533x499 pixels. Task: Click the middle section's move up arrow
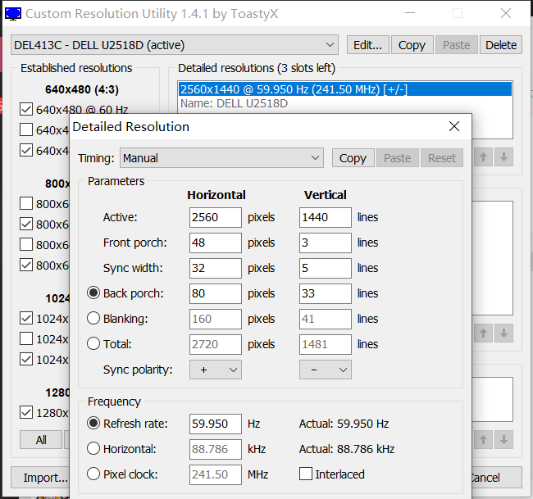(483, 333)
